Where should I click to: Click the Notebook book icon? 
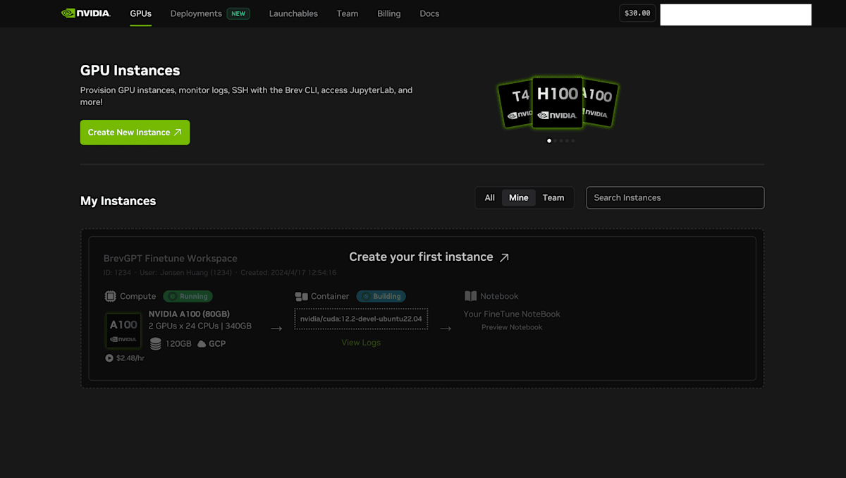[470, 296]
